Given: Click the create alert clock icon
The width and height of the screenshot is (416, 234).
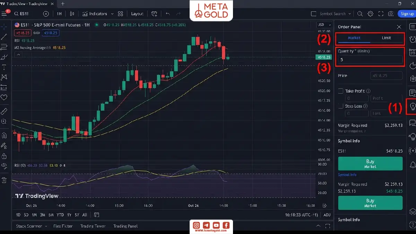Looking at the screenshot, I should click(x=154, y=14).
